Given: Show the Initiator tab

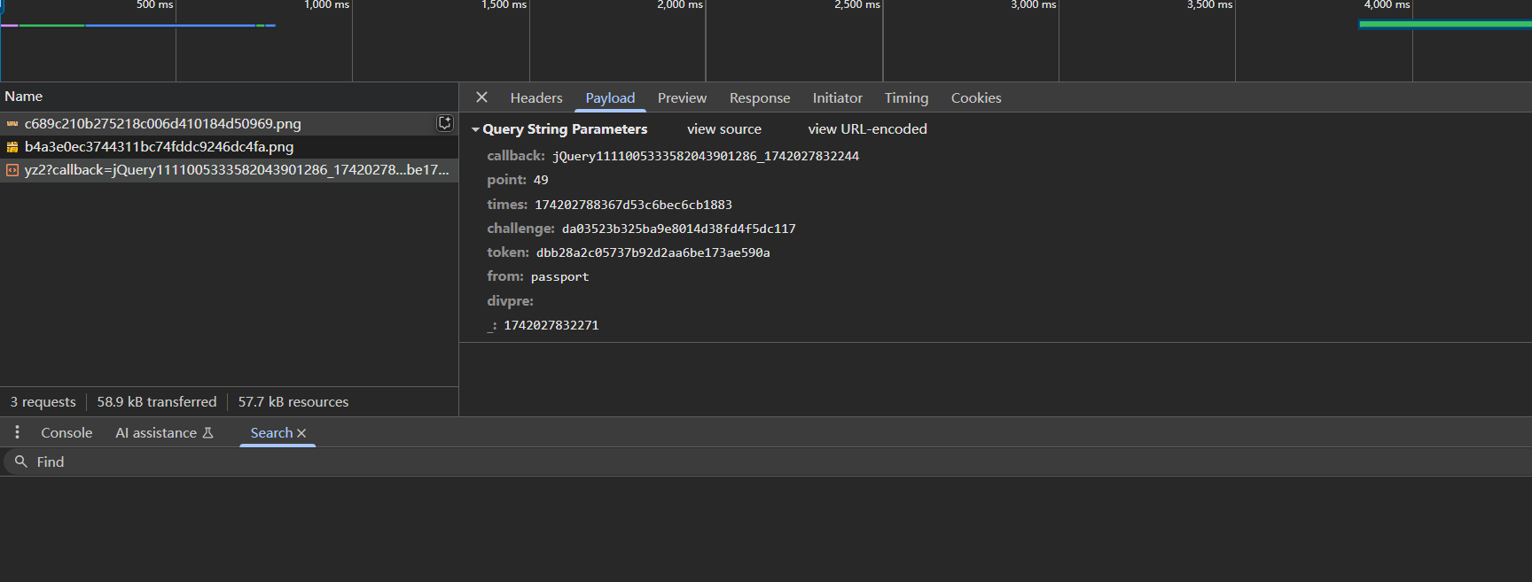Looking at the screenshot, I should click(838, 98).
